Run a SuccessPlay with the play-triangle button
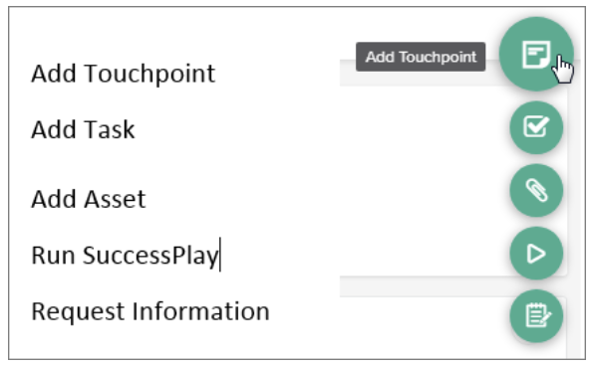This screenshot has height=368, width=592. pos(536,253)
